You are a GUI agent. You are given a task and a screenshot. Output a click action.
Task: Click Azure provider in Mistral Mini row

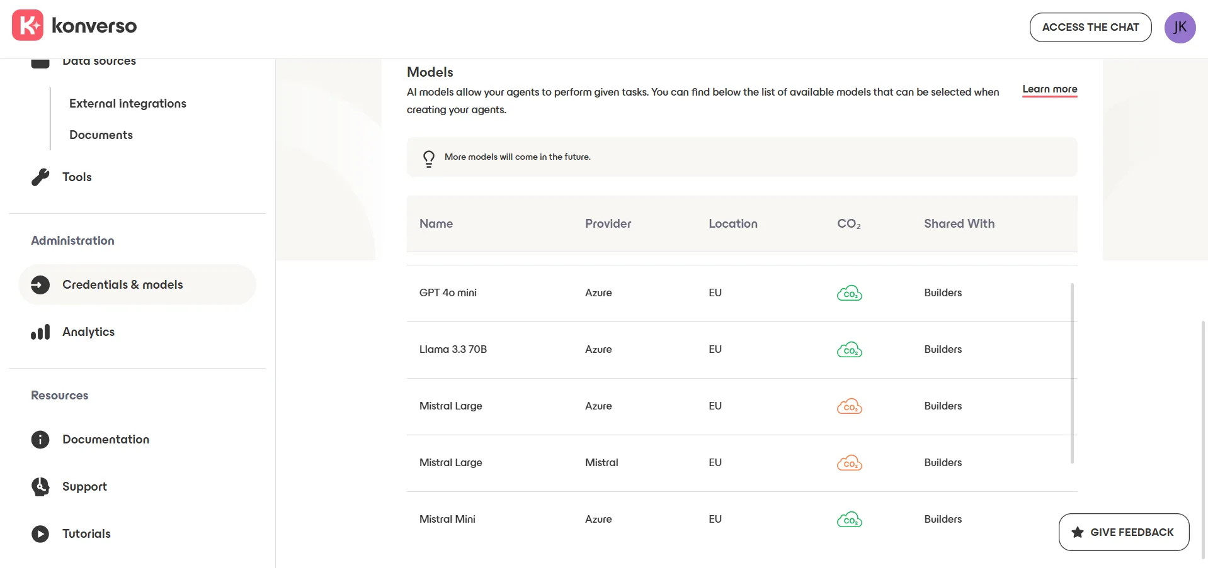click(598, 520)
